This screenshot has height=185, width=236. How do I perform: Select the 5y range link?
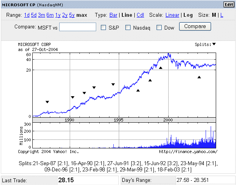coord(72,15)
